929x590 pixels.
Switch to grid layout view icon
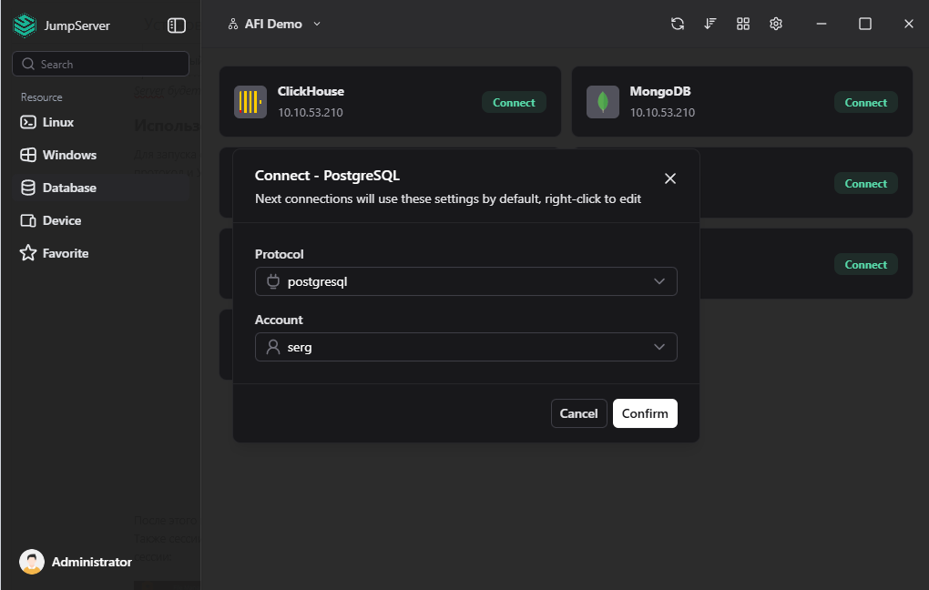743,25
